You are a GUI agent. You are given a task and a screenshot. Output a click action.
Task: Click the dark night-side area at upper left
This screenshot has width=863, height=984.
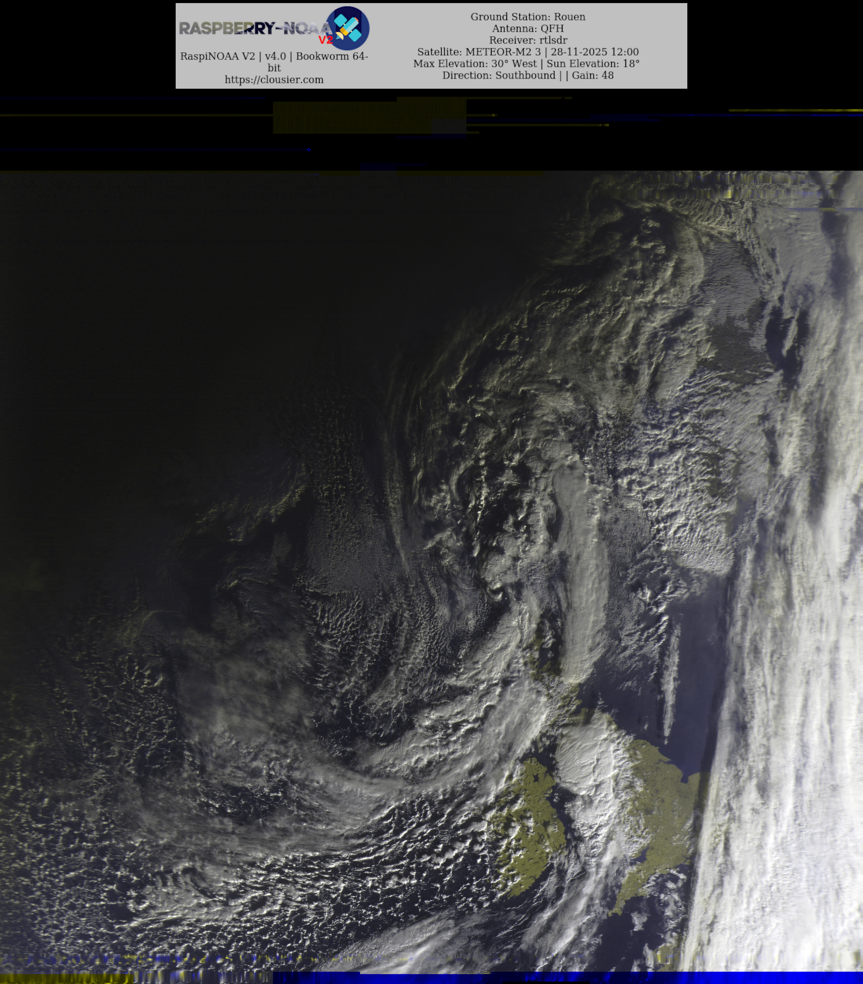[x=145, y=313]
